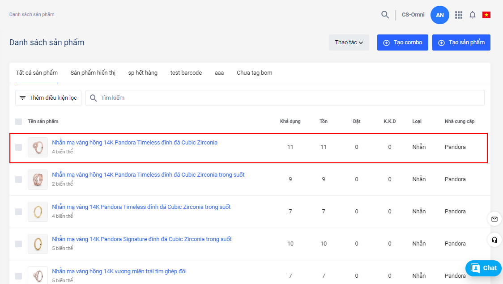
Task: Click the Nhà cung cấp column header
Action: [x=460, y=121]
